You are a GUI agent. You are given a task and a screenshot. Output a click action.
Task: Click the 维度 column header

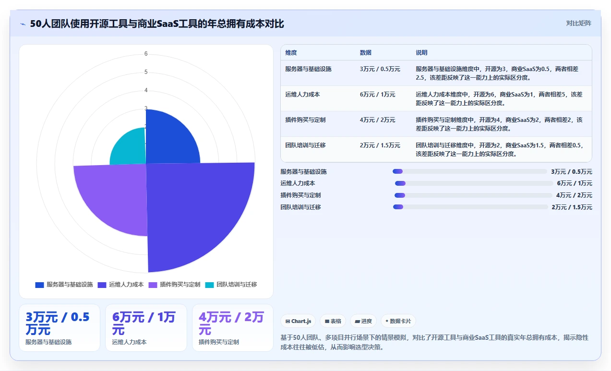pyautogui.click(x=291, y=53)
